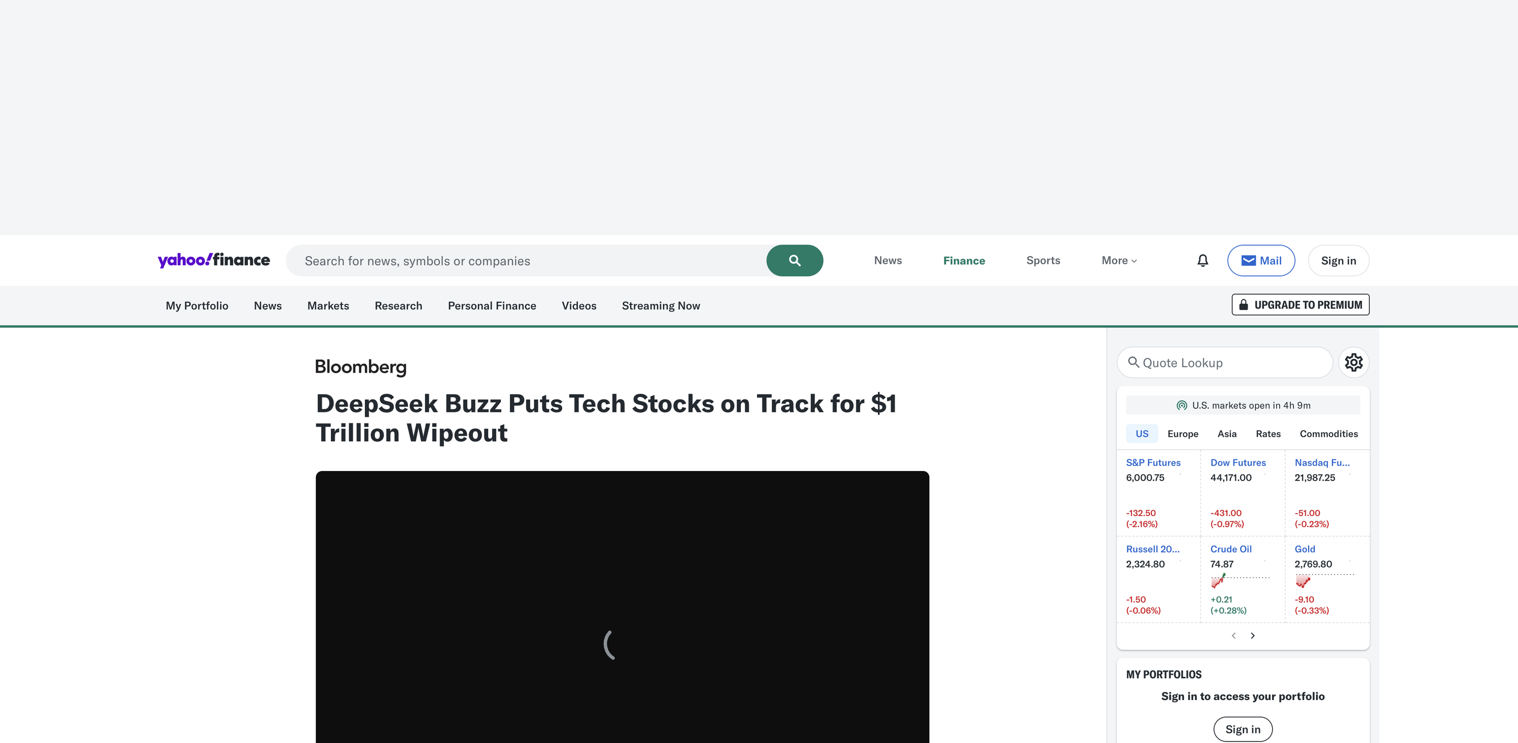Click S&P Futures price 6,000.75
The height and width of the screenshot is (743, 1518).
coord(1145,478)
